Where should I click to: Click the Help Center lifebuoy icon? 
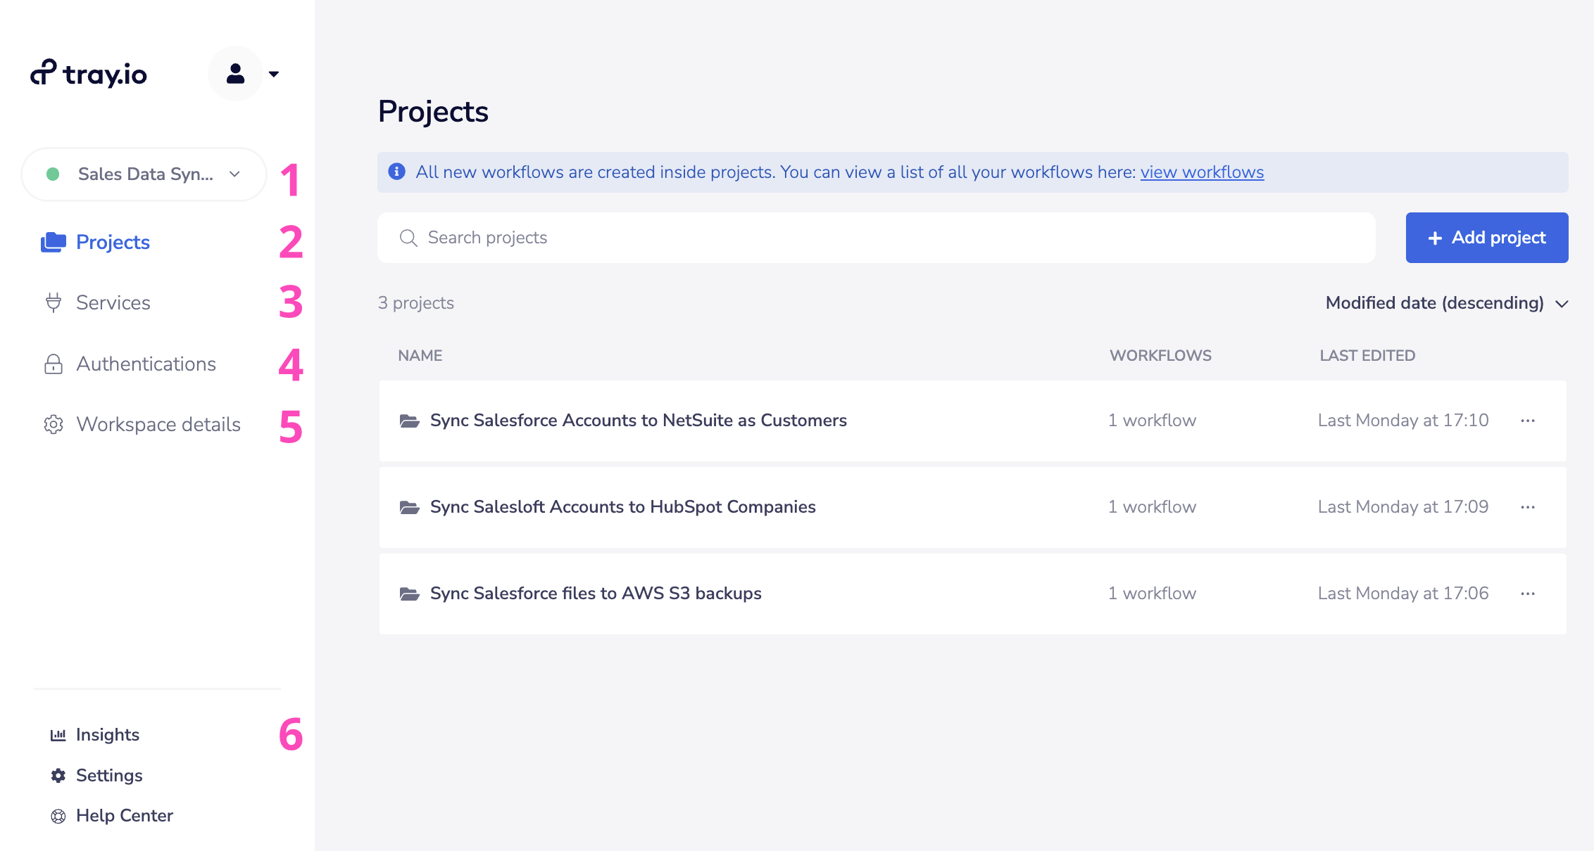click(x=58, y=816)
